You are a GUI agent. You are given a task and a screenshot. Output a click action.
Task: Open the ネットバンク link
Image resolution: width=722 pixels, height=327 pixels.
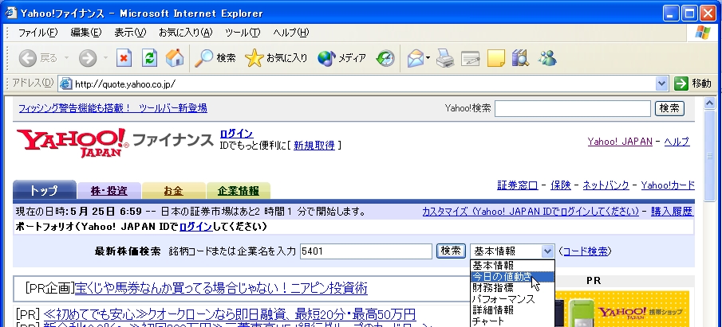606,185
